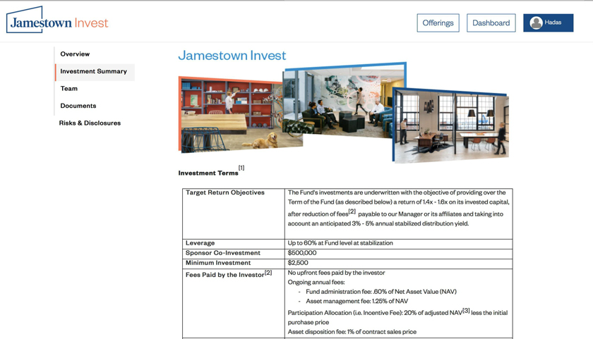593x339 pixels.
Task: Click the $500,000 Sponsor Co-Investment value
Action: [x=302, y=253]
